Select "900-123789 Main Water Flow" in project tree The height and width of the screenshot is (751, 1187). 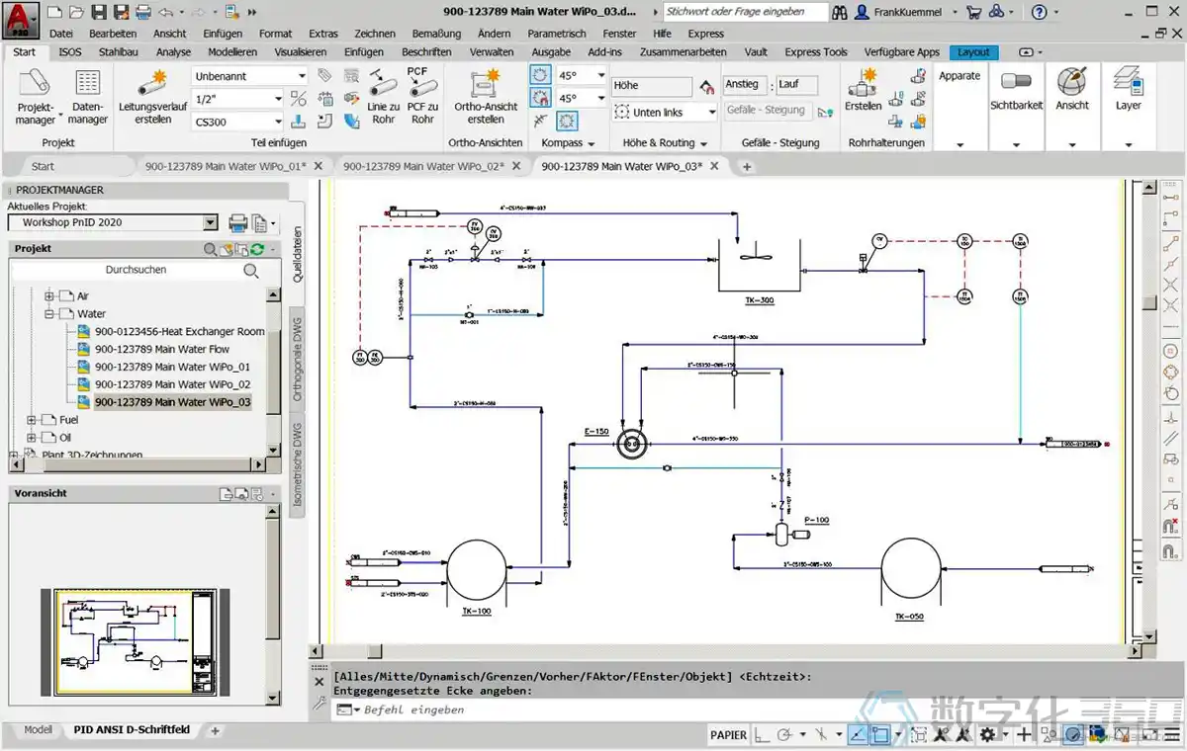(164, 349)
